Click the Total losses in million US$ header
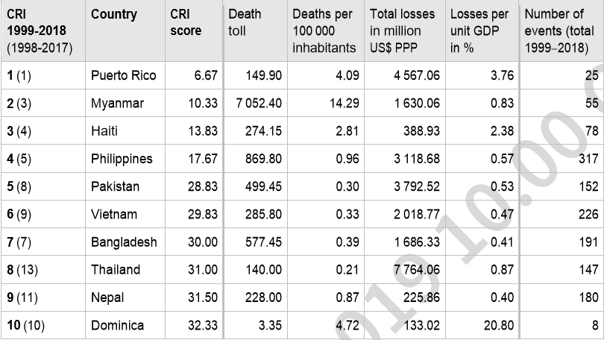Screen dimensions: 604x340 [405, 31]
